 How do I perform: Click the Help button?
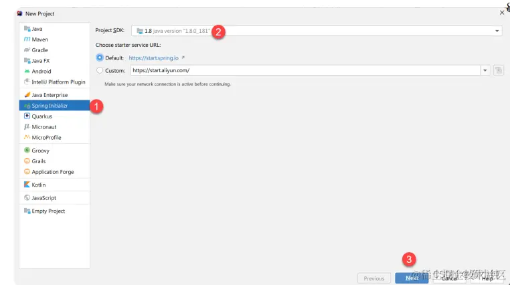487,278
